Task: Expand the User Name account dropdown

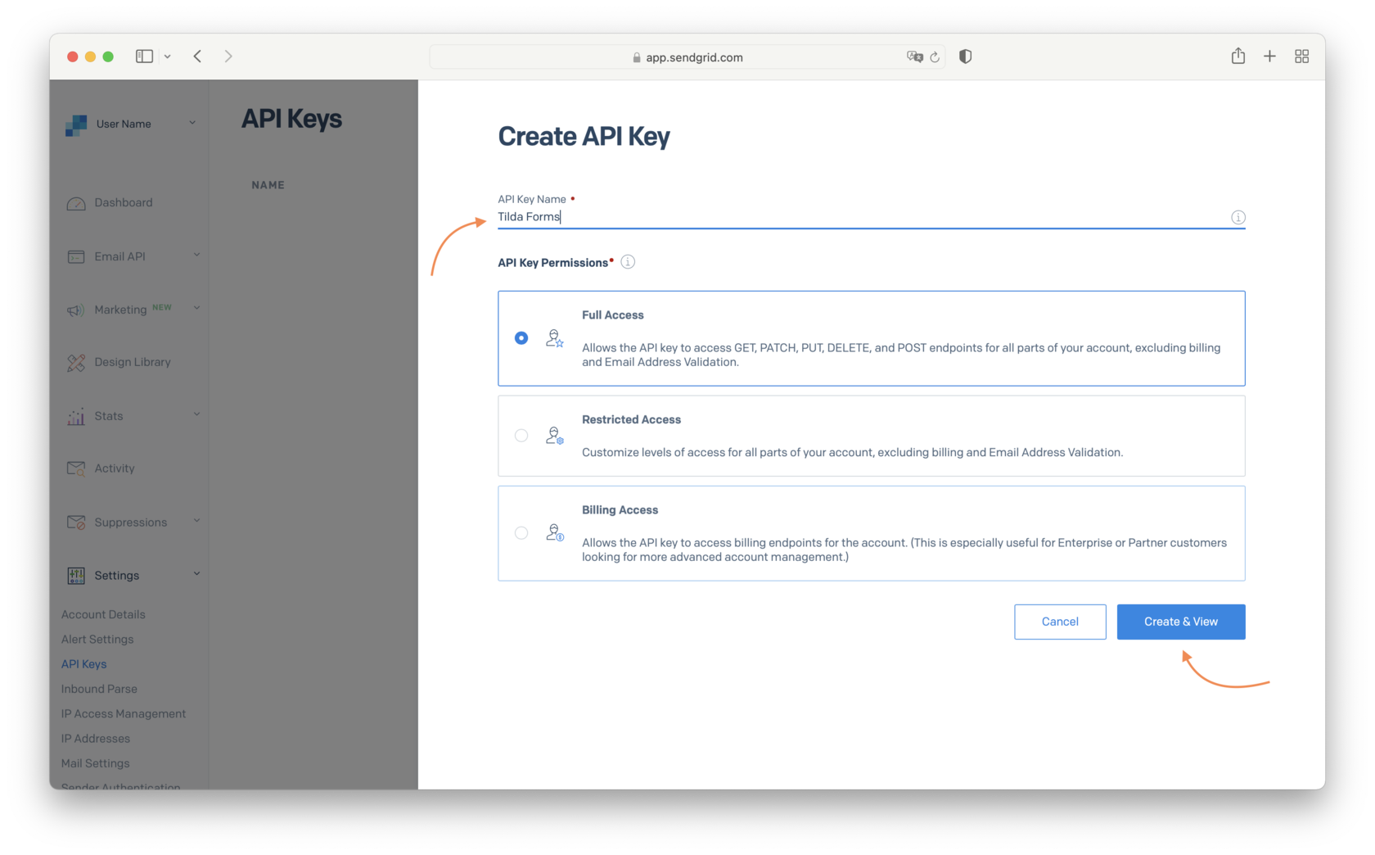Action: click(x=192, y=124)
